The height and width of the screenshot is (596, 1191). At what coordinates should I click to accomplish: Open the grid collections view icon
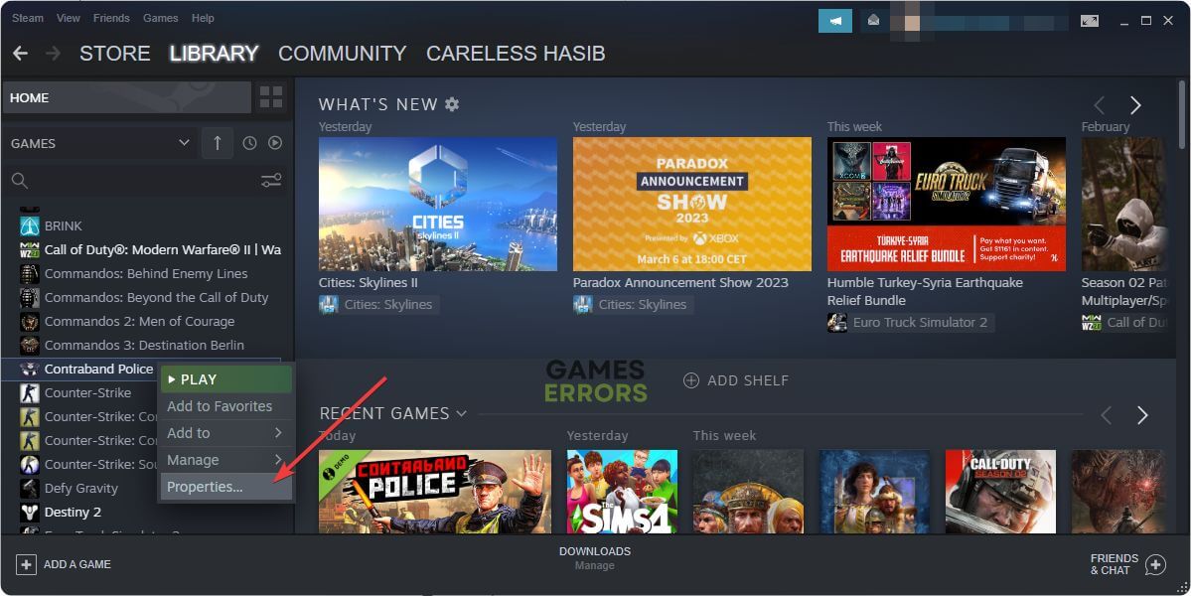click(x=271, y=97)
